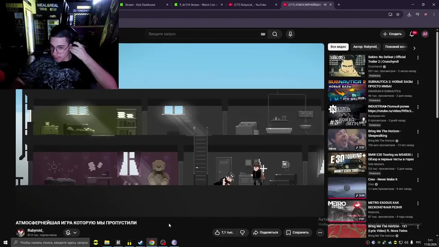Open BMW E30 Touring video thumbnail
Image resolution: width=439 pixels, height=247 pixels.
347,163
